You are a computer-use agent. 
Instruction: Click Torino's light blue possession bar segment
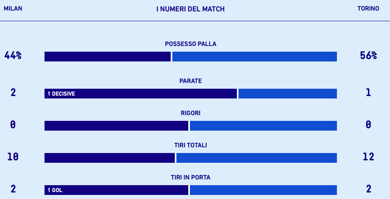click(254, 57)
